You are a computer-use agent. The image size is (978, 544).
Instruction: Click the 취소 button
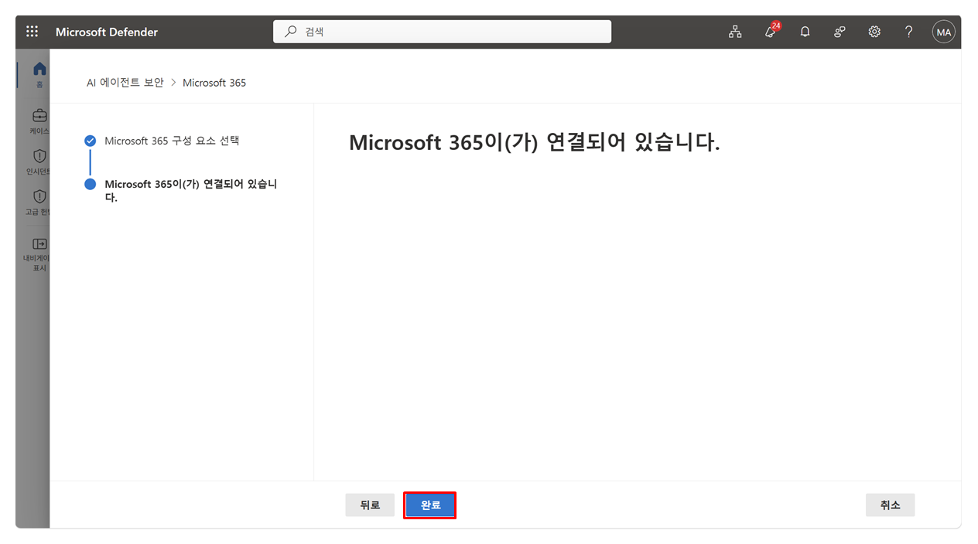[890, 505]
